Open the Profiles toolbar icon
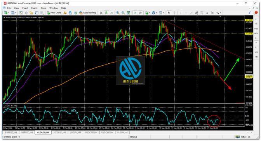 13,13
